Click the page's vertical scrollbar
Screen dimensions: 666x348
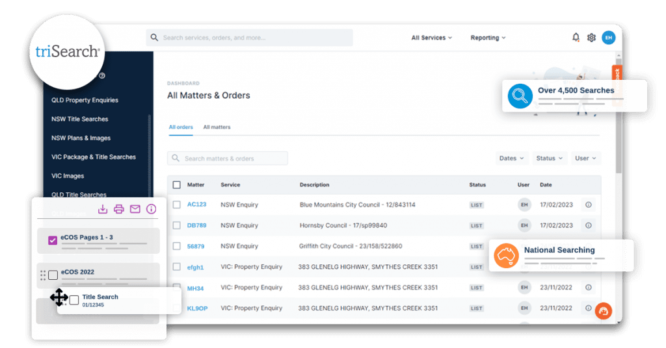tap(618, 130)
